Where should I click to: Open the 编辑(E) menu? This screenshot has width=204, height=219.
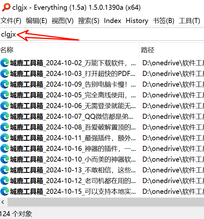[37, 21]
